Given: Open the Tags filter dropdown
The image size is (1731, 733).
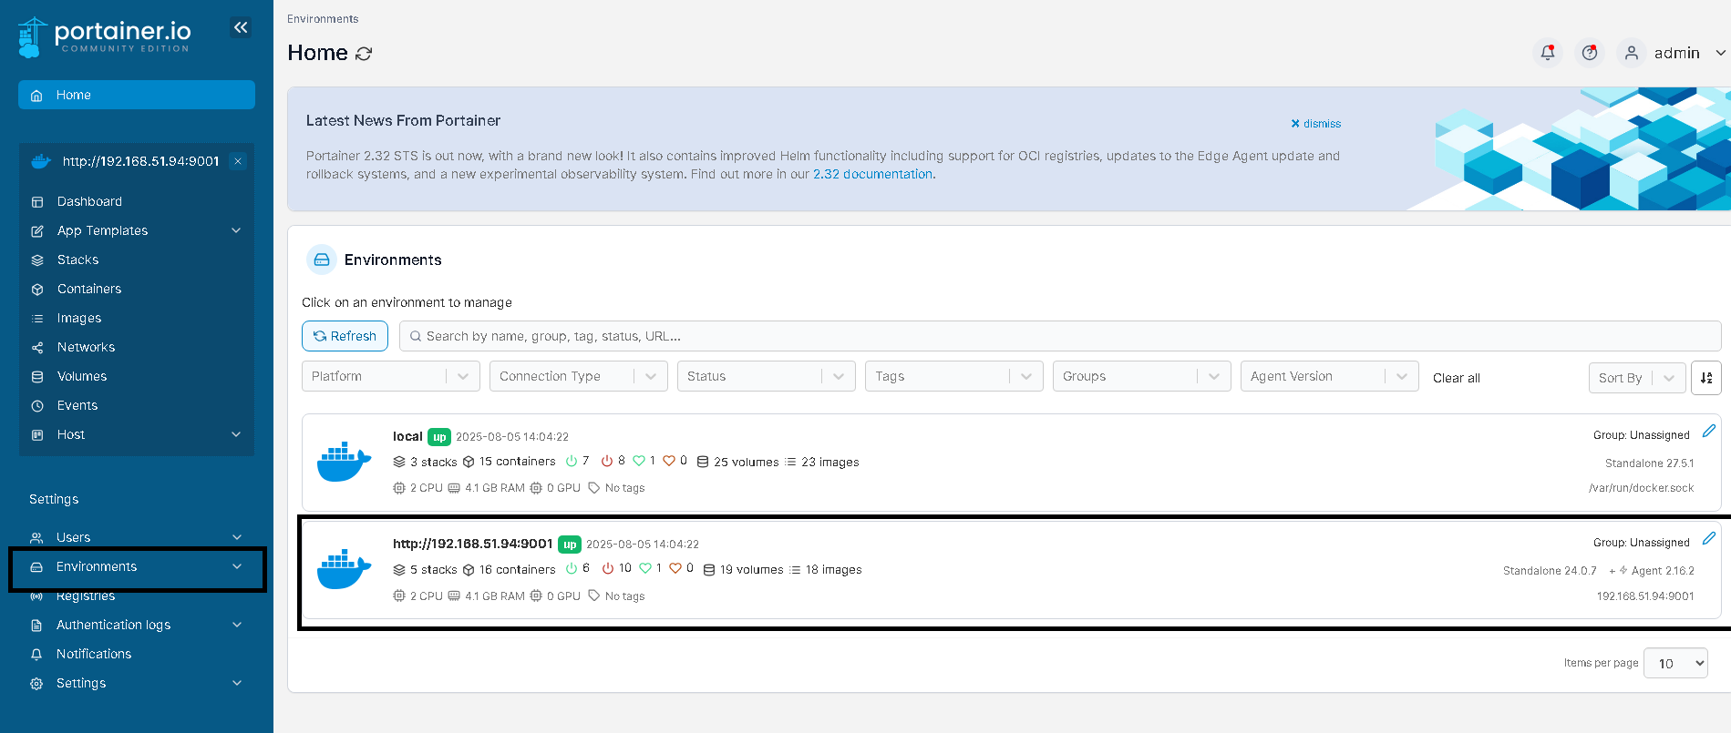Looking at the screenshot, I should [x=953, y=376].
